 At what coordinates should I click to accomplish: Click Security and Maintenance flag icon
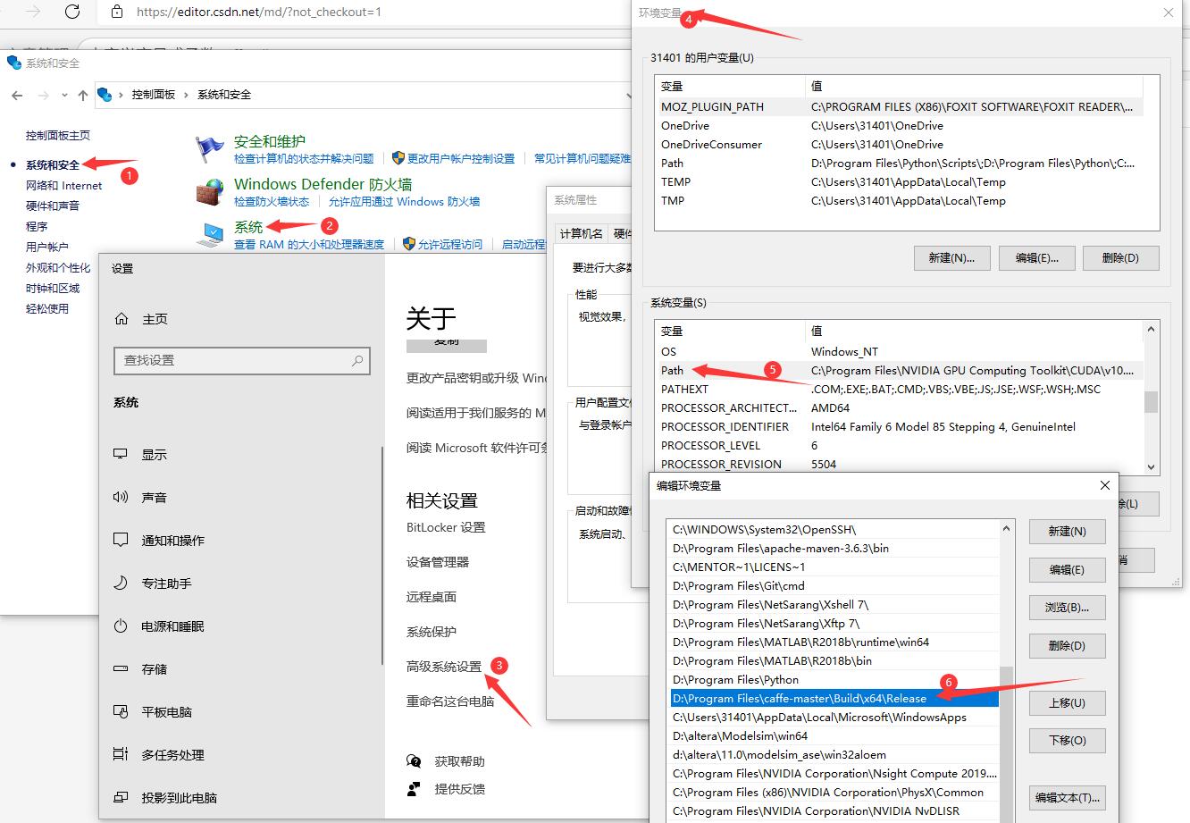210,149
